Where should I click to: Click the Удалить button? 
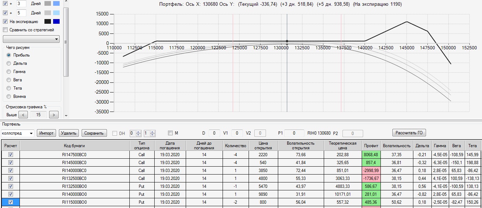point(69,133)
